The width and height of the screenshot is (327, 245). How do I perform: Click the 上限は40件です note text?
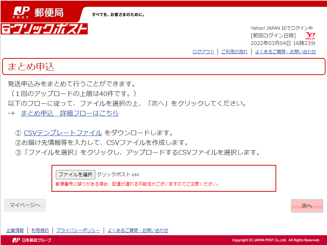pyautogui.click(x=72, y=94)
